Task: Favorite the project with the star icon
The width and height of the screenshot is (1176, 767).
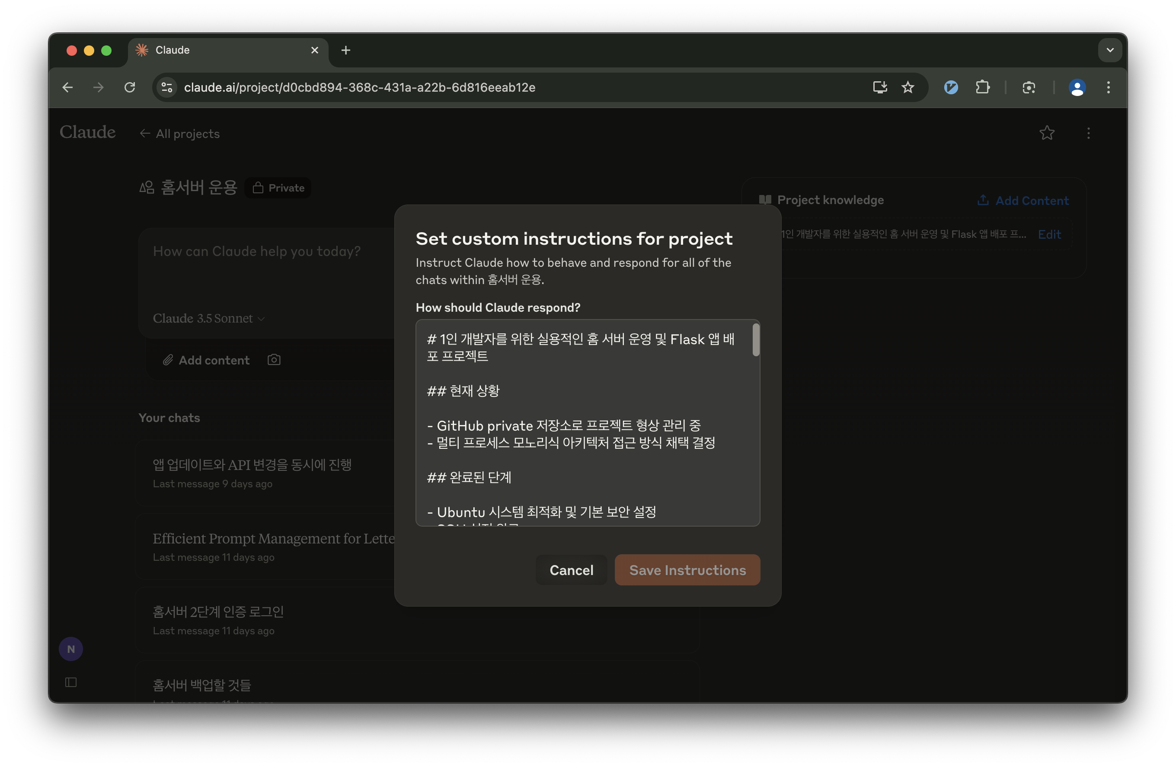Action: coord(1047,133)
